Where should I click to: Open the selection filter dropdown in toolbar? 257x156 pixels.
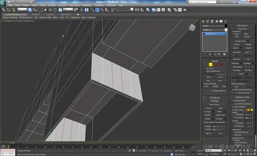pos(22,9)
